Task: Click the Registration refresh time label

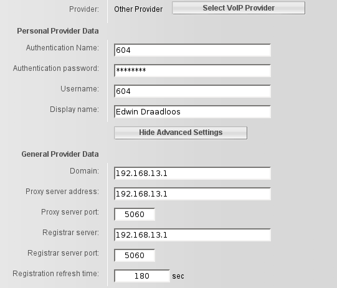Action: click(56, 274)
